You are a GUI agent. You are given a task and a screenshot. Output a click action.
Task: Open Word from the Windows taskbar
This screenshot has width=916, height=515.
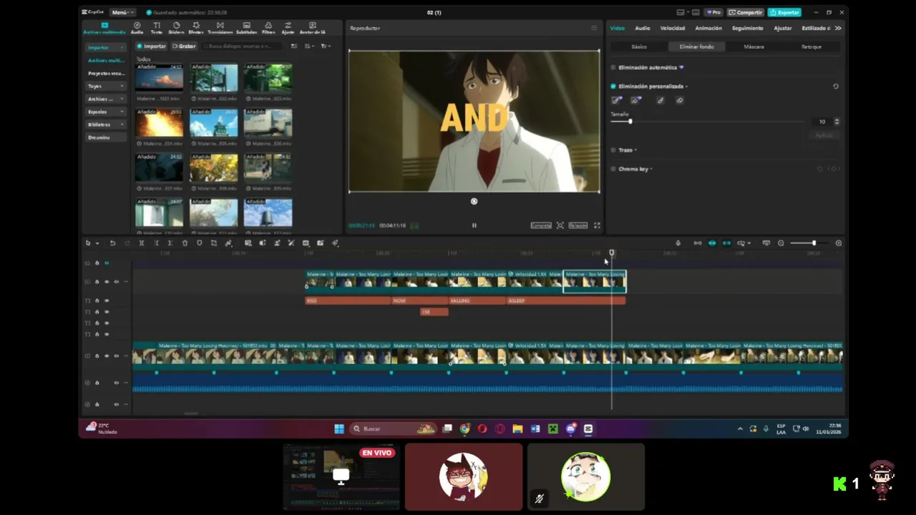pyautogui.click(x=535, y=429)
